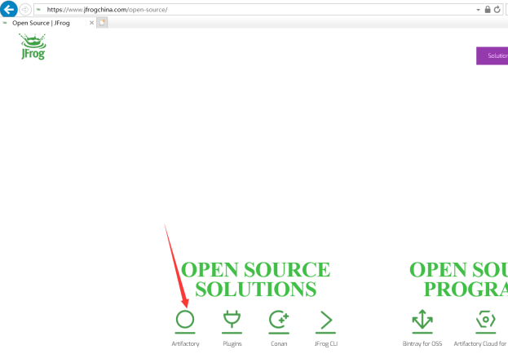Open the Plugins text link
Viewport: 508px width, 354px height.
pos(232,343)
